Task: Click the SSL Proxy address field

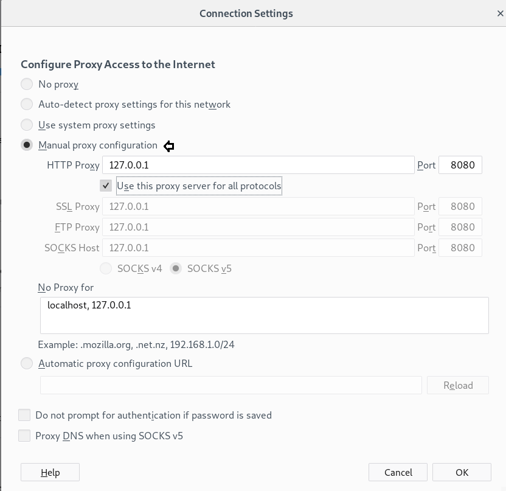Action: click(x=258, y=206)
